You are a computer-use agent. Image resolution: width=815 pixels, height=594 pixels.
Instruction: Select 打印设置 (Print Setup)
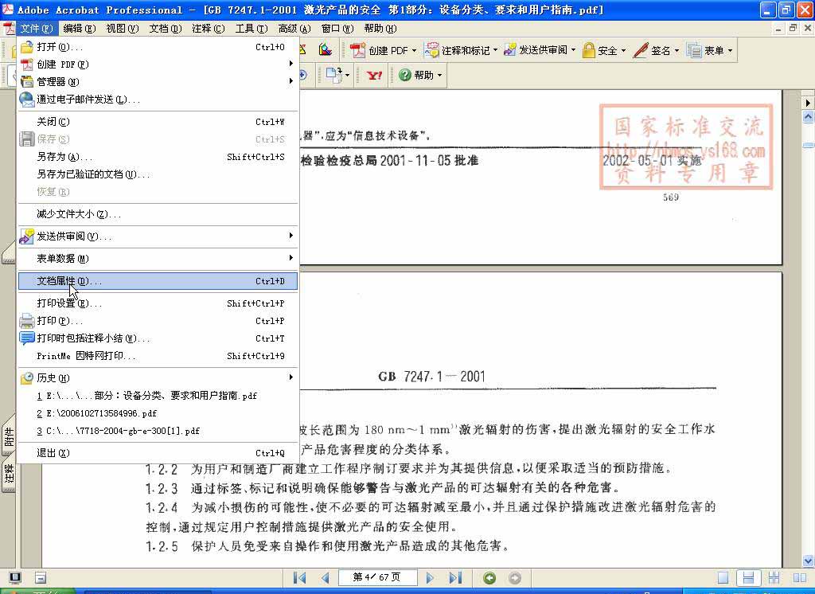click(158, 303)
